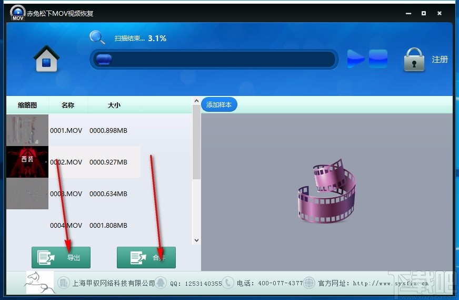Export files with the 导出 button
The image size is (459, 300).
pyautogui.click(x=61, y=257)
